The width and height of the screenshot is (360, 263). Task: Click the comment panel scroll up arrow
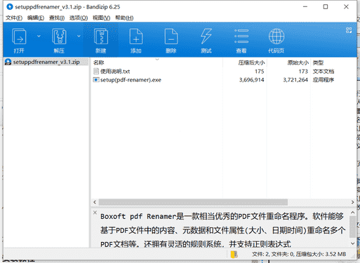(x=352, y=213)
